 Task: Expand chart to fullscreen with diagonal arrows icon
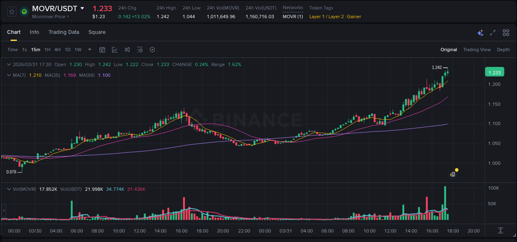pyautogui.click(x=492, y=33)
